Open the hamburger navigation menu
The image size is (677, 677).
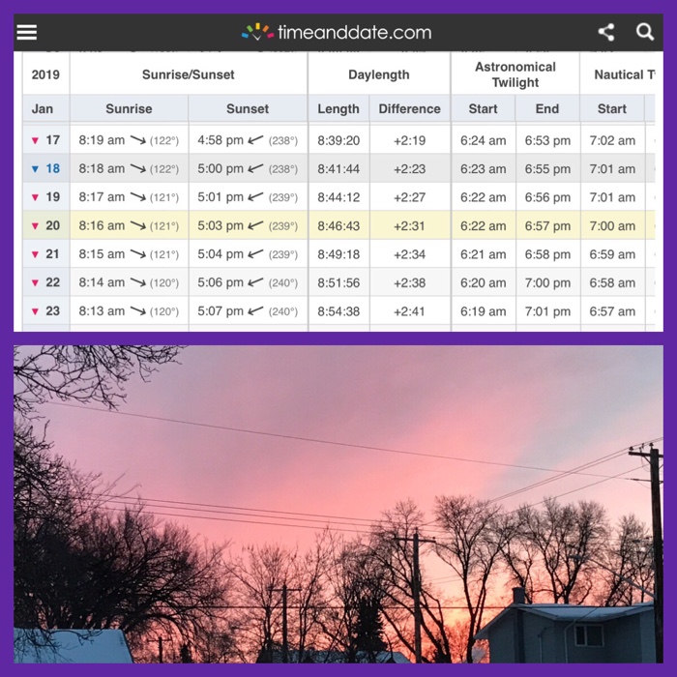pos(27,32)
